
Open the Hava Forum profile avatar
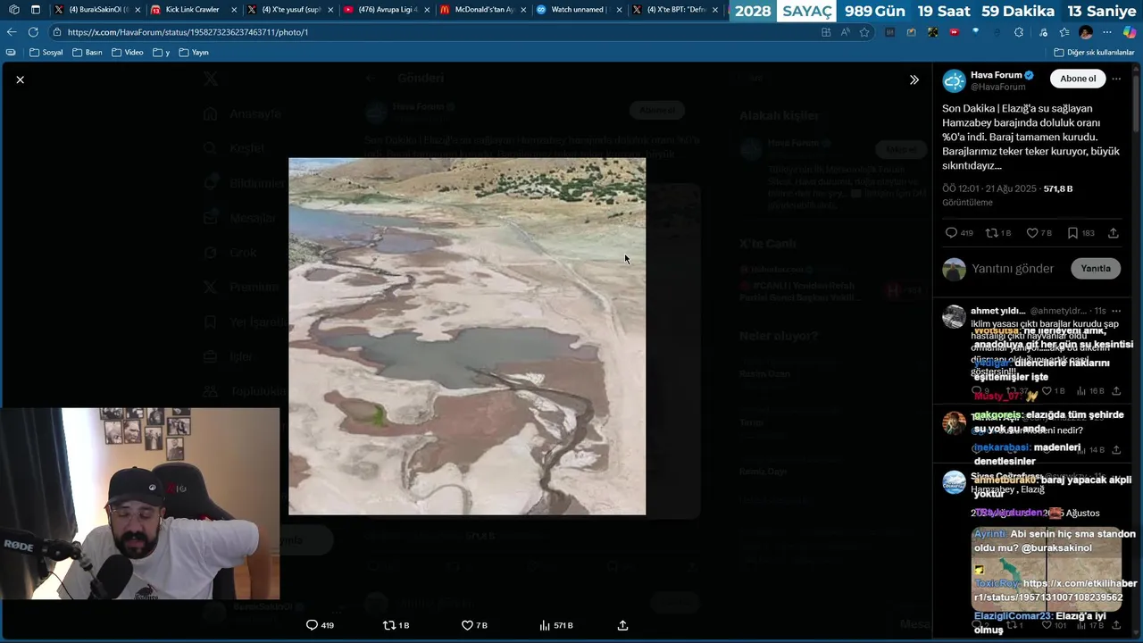(x=954, y=80)
